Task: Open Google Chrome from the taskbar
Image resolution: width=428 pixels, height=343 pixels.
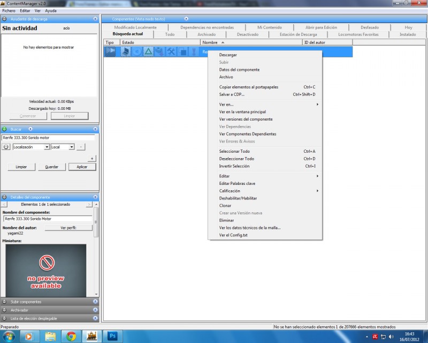Action: click(x=71, y=336)
